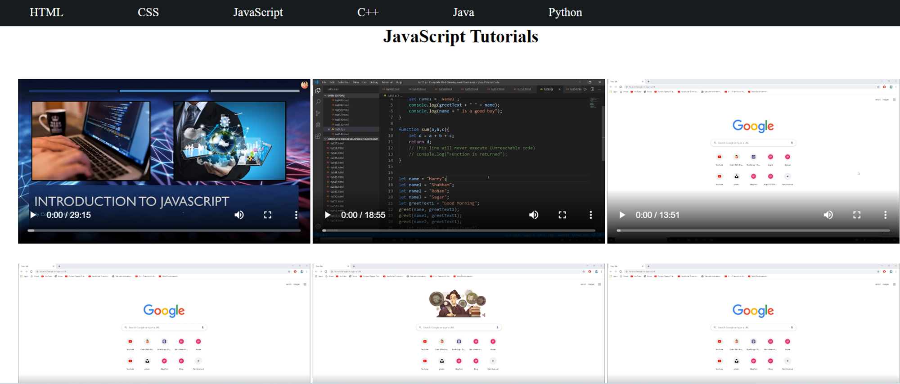This screenshot has height=384, width=900.
Task: Open more options on first video
Action: click(296, 215)
